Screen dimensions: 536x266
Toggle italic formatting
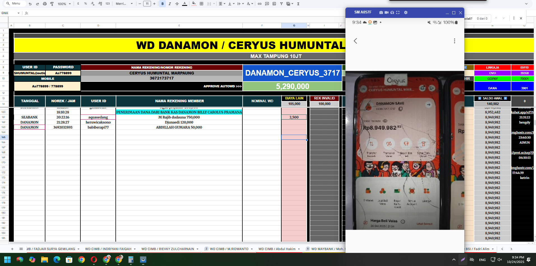[x=170, y=4]
